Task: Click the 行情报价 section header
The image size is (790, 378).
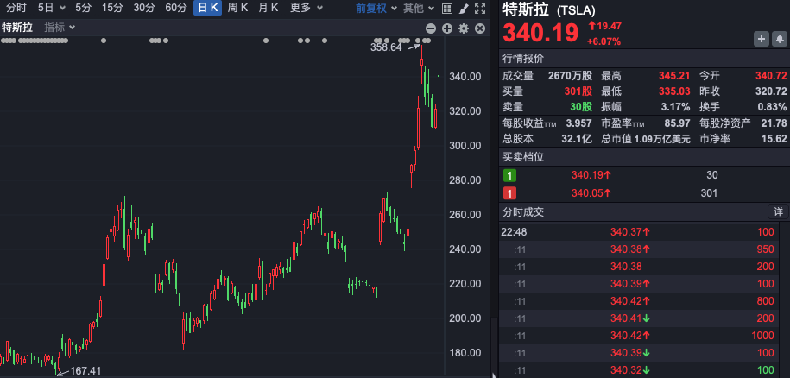Action: tap(523, 59)
